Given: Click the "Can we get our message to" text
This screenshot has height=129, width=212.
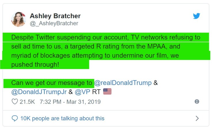Looking at the screenshot, I should (52, 83).
